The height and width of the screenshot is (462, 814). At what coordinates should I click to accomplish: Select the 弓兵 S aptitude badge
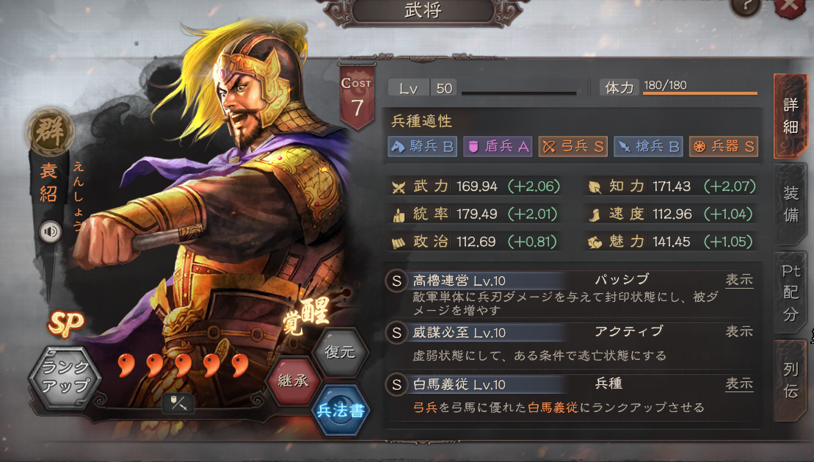click(x=573, y=147)
